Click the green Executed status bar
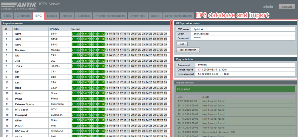This screenshot has width=298, height=137. click(235, 89)
